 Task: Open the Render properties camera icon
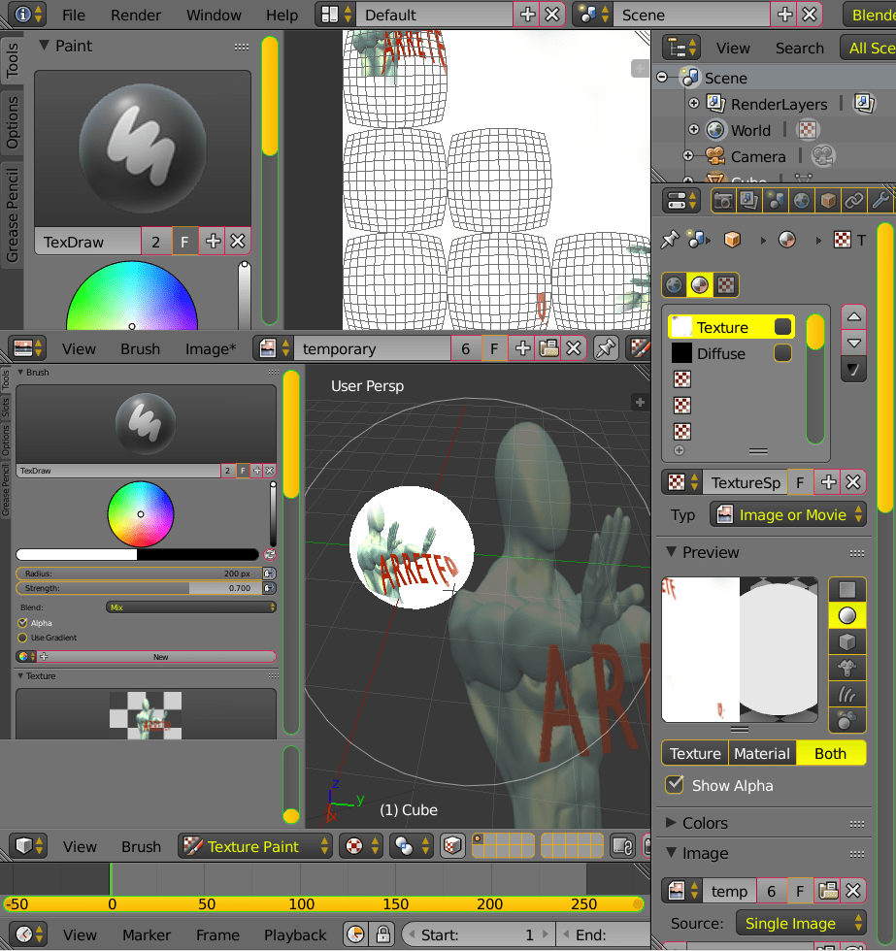[x=723, y=199]
